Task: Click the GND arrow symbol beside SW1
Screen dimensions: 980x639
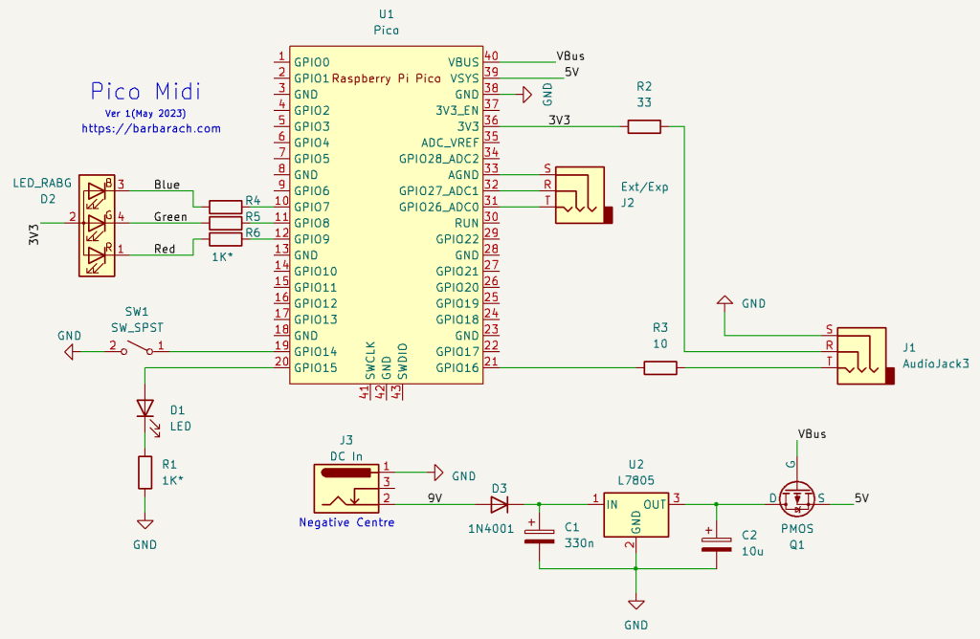Action: pyautogui.click(x=69, y=352)
